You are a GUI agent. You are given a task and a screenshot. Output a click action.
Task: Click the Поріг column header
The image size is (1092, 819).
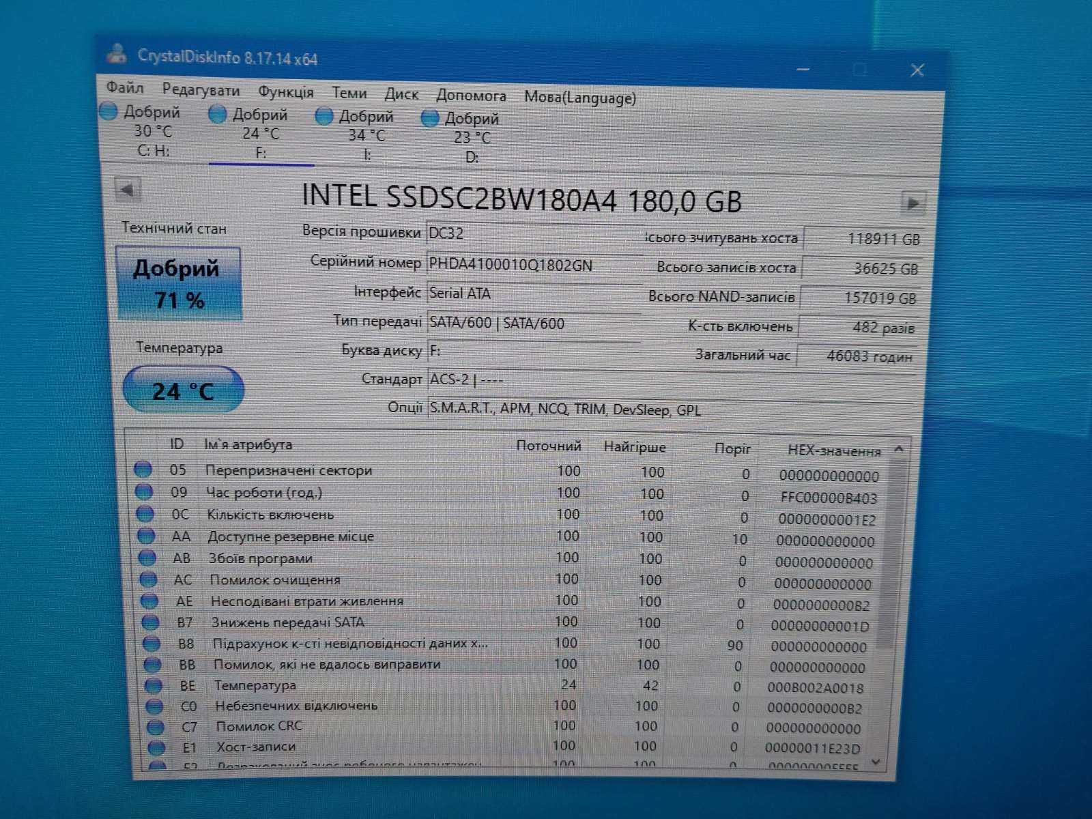pyautogui.click(x=732, y=448)
